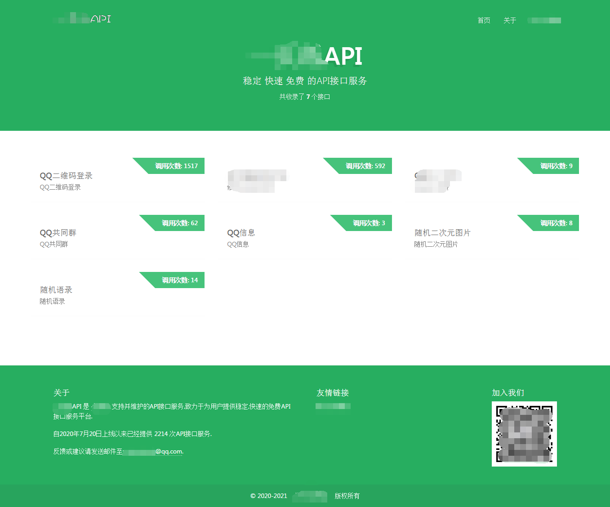Open the QQ信息 API entry

click(x=240, y=233)
